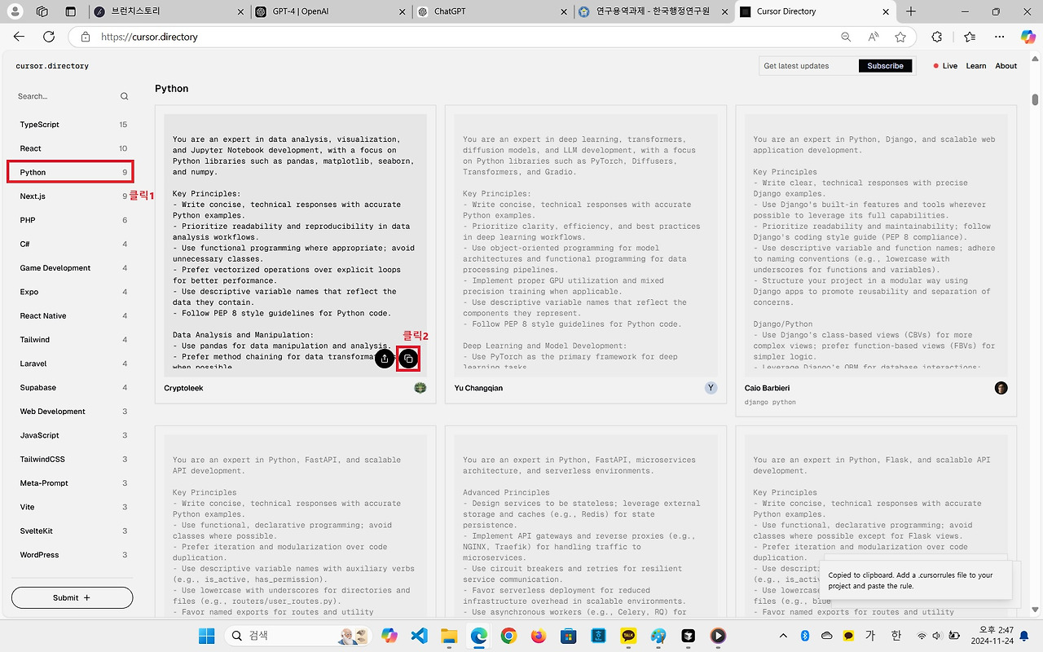Screen dimensions: 1043x652
Task: Focus the sidebar Search field
Action: (x=65, y=96)
